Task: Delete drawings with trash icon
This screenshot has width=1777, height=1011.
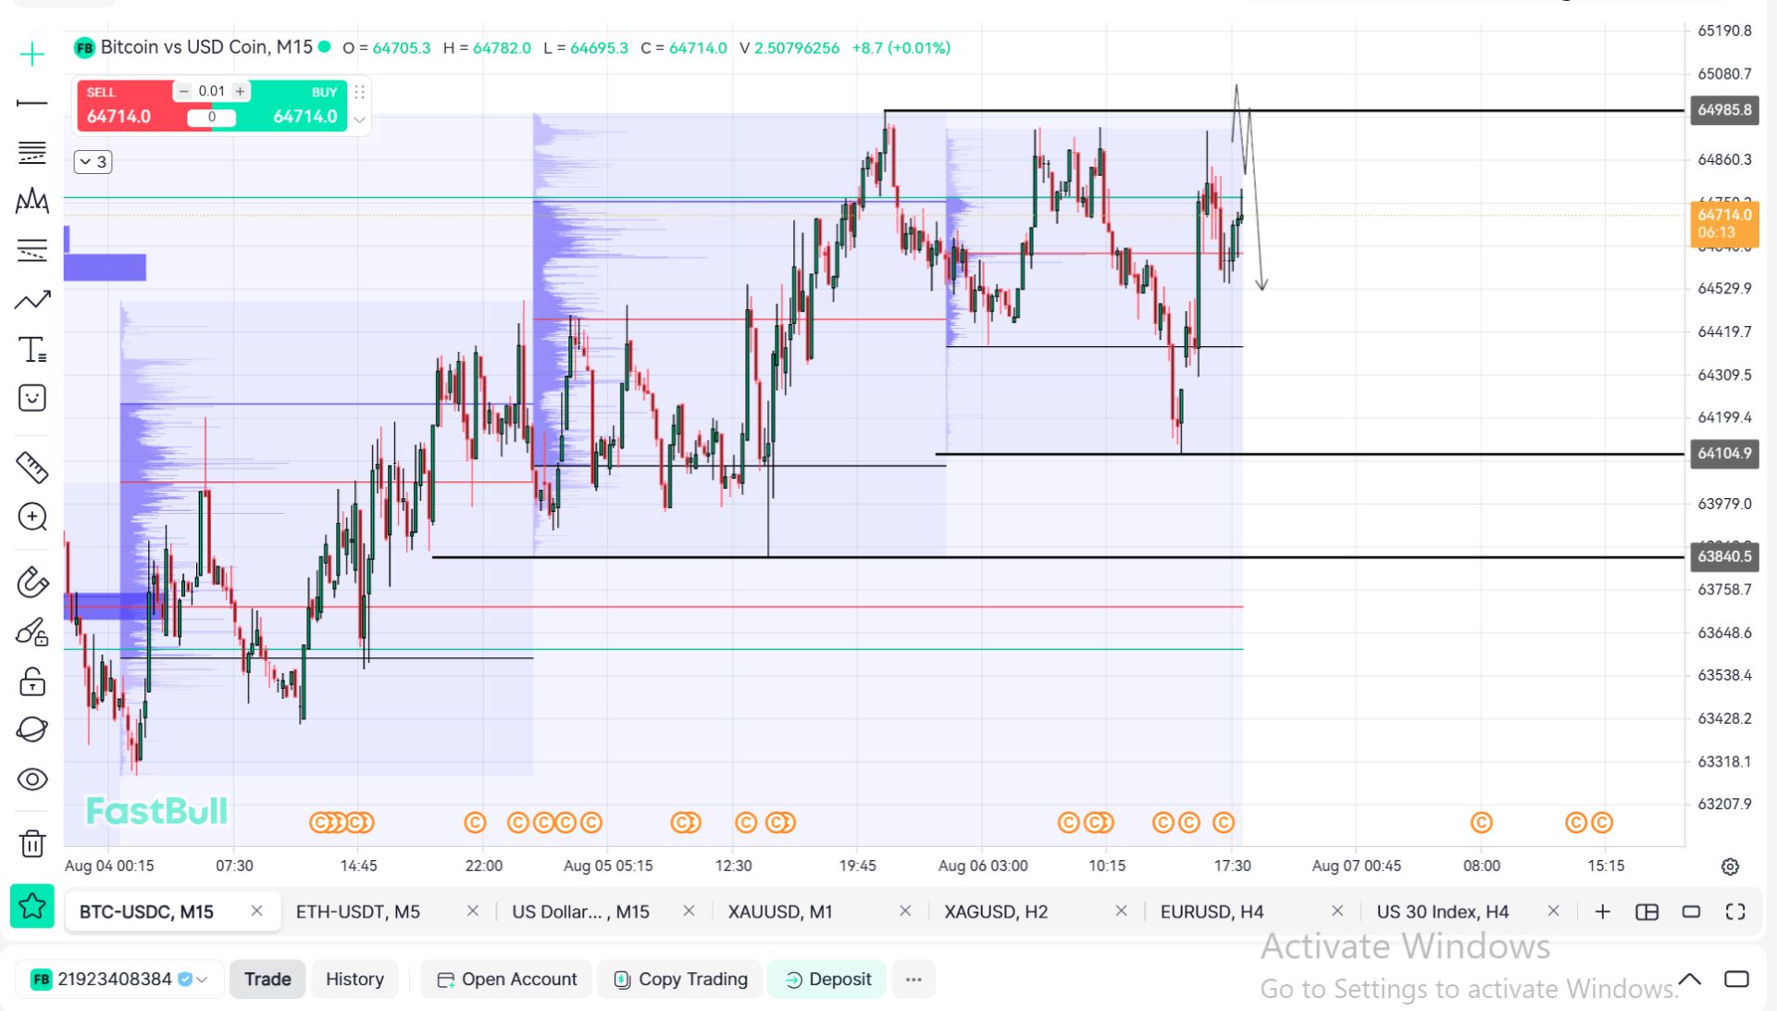Action: 32,843
